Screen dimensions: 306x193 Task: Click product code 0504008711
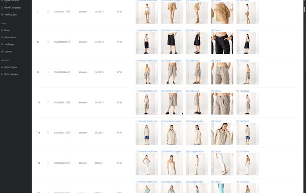pos(60,12)
